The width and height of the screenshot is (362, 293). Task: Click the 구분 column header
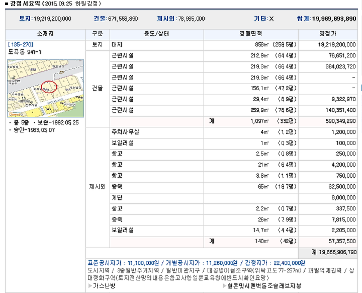coord(98,34)
